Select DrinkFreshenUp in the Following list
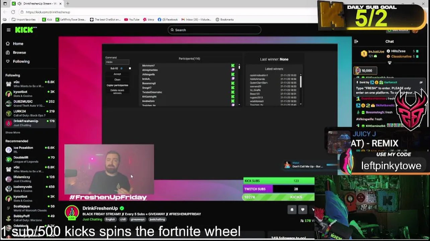The image size is (430, 241). [30, 123]
